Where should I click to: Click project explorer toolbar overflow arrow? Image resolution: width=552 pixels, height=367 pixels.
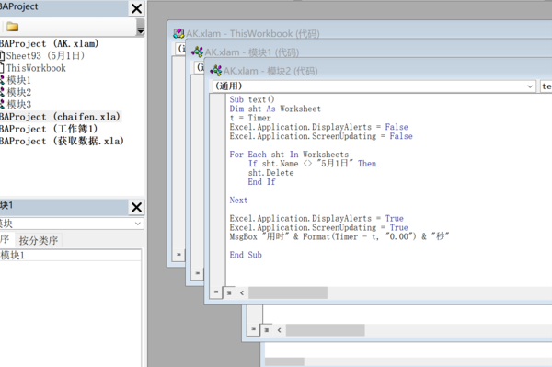click(140, 27)
